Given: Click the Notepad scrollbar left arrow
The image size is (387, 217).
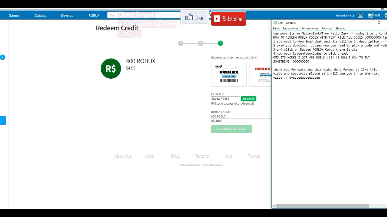Looking at the screenshot, I should tap(274, 206).
